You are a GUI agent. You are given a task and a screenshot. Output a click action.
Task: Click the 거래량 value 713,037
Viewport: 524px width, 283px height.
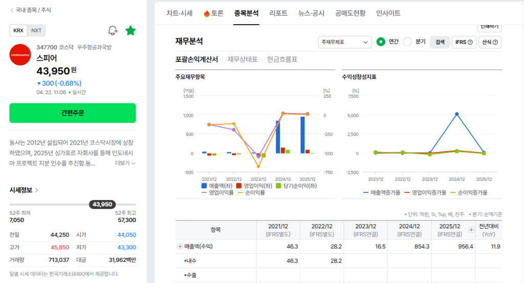59,260
